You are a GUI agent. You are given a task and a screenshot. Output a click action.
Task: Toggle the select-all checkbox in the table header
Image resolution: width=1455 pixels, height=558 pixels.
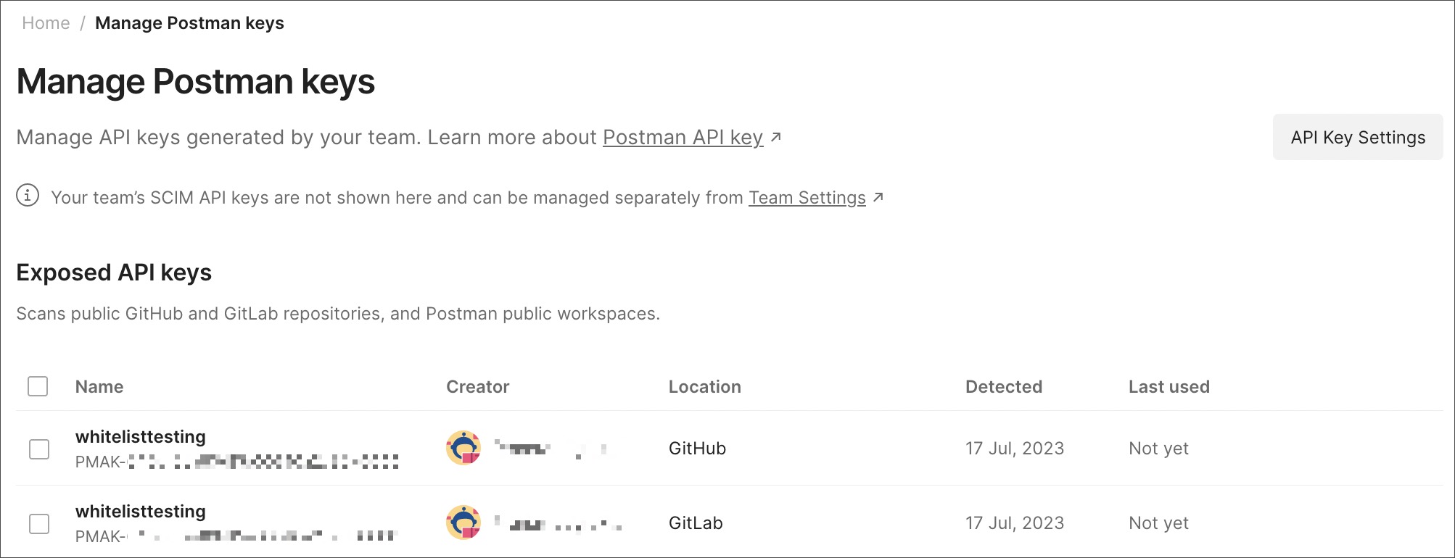(38, 386)
